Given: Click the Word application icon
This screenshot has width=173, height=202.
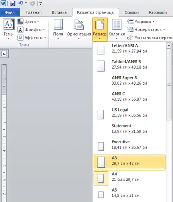Looking at the screenshot, I should 3,3.
